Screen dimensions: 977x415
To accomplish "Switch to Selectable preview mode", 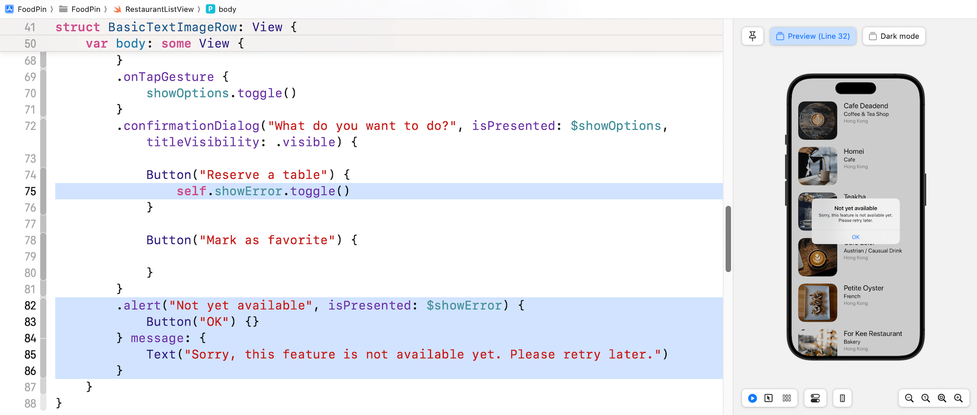I will click(x=768, y=398).
